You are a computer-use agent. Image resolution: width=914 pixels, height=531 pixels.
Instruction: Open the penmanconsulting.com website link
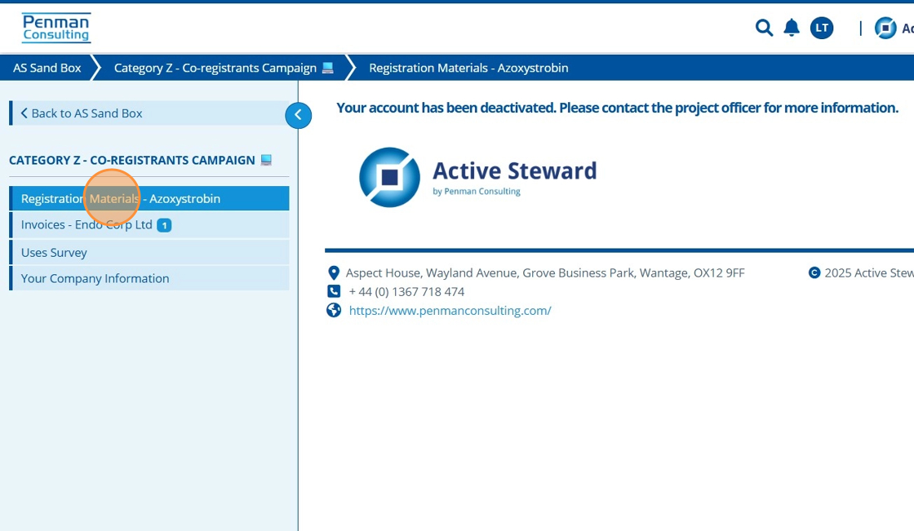[x=450, y=311]
